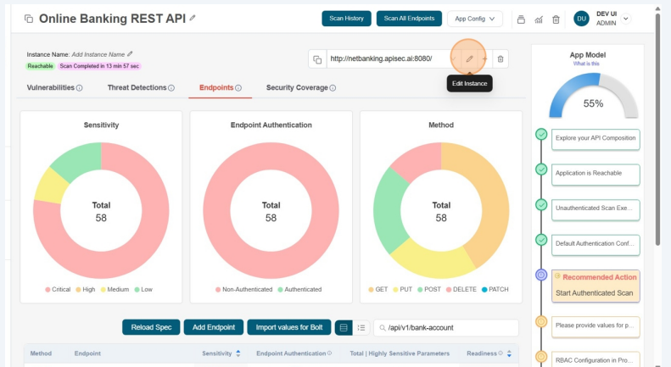This screenshot has height=367, width=671.
Task: Edit the application name using the title pencil icon
Action: [193, 18]
